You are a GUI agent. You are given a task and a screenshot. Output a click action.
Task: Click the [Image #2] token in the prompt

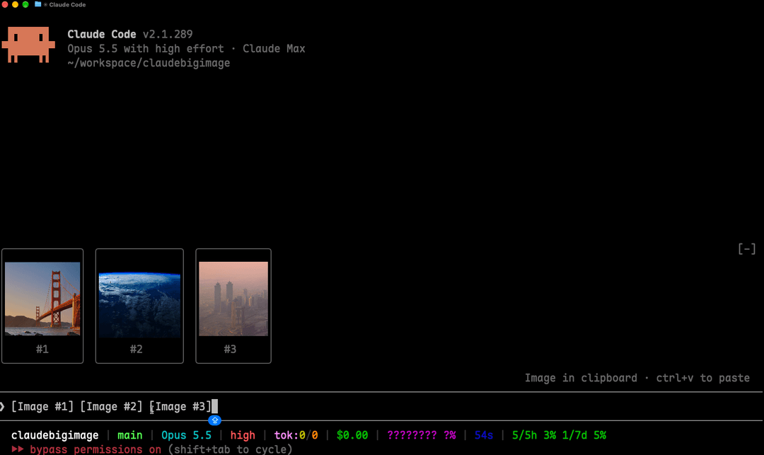click(x=111, y=406)
